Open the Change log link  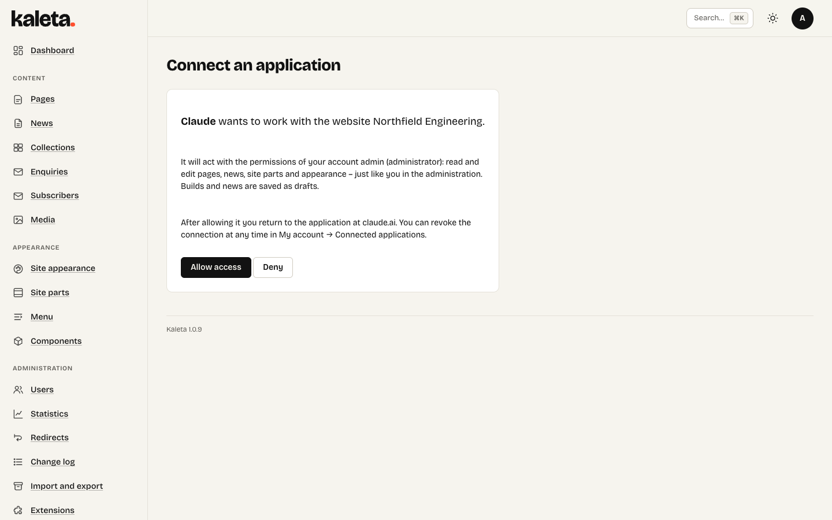click(x=53, y=462)
